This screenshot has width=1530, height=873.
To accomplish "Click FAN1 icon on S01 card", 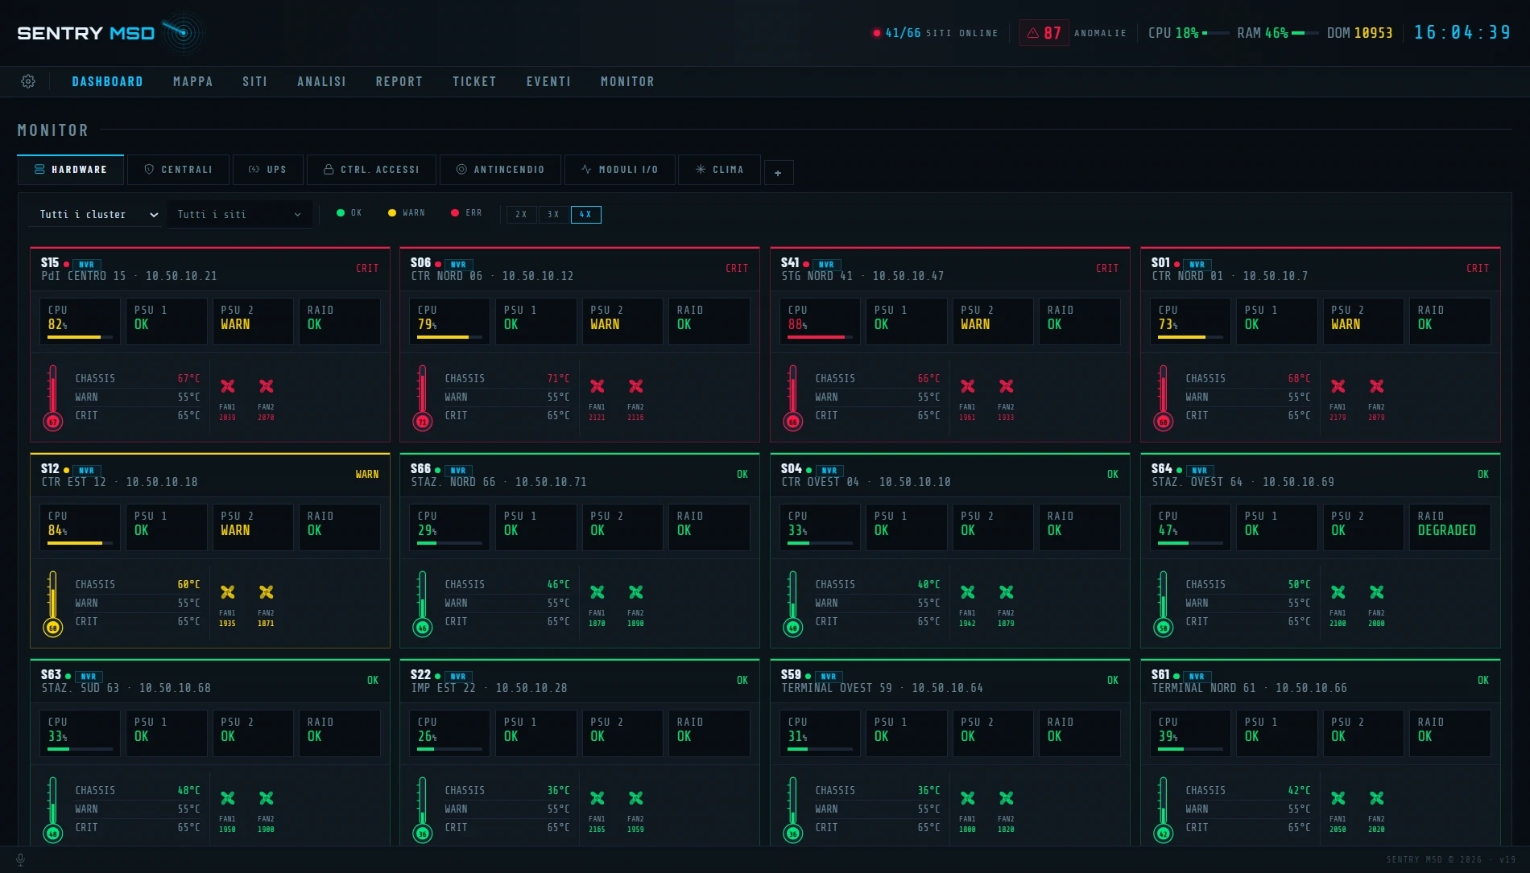I will click(1338, 386).
